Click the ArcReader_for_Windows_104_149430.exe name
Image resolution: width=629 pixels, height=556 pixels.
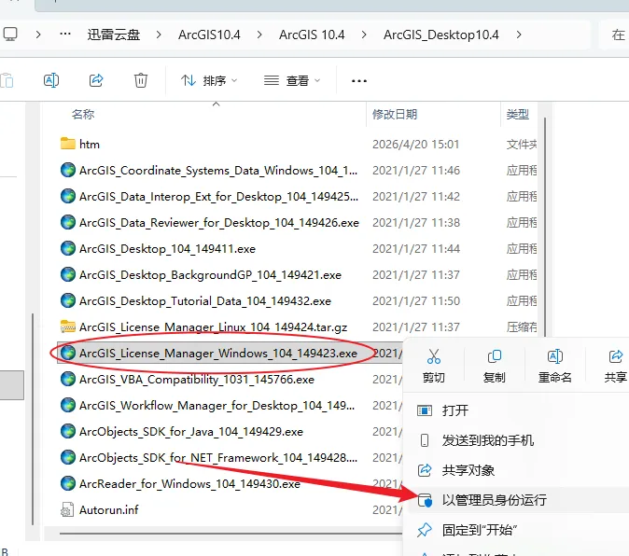click(189, 484)
